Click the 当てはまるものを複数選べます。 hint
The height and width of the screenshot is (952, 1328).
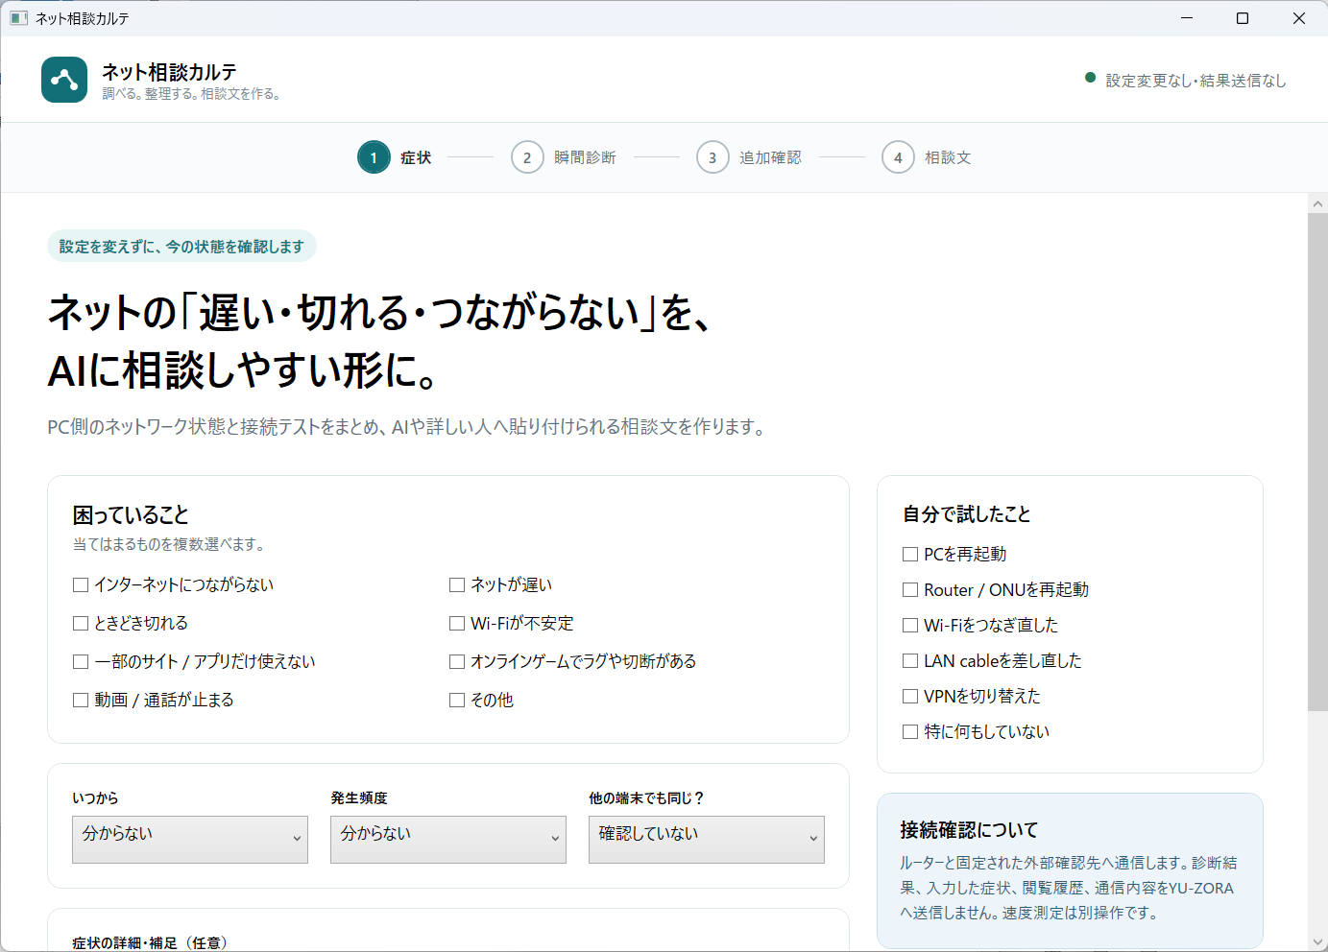(x=171, y=544)
